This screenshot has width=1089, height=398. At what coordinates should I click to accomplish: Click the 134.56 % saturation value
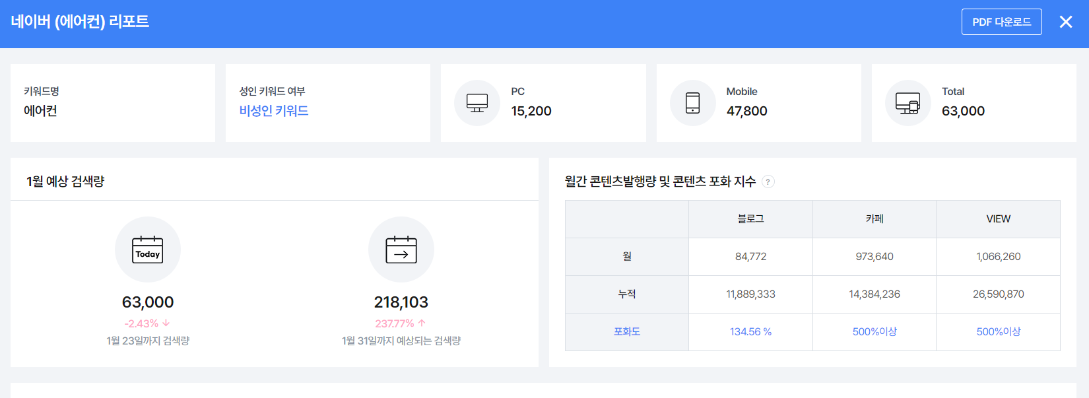coord(750,332)
